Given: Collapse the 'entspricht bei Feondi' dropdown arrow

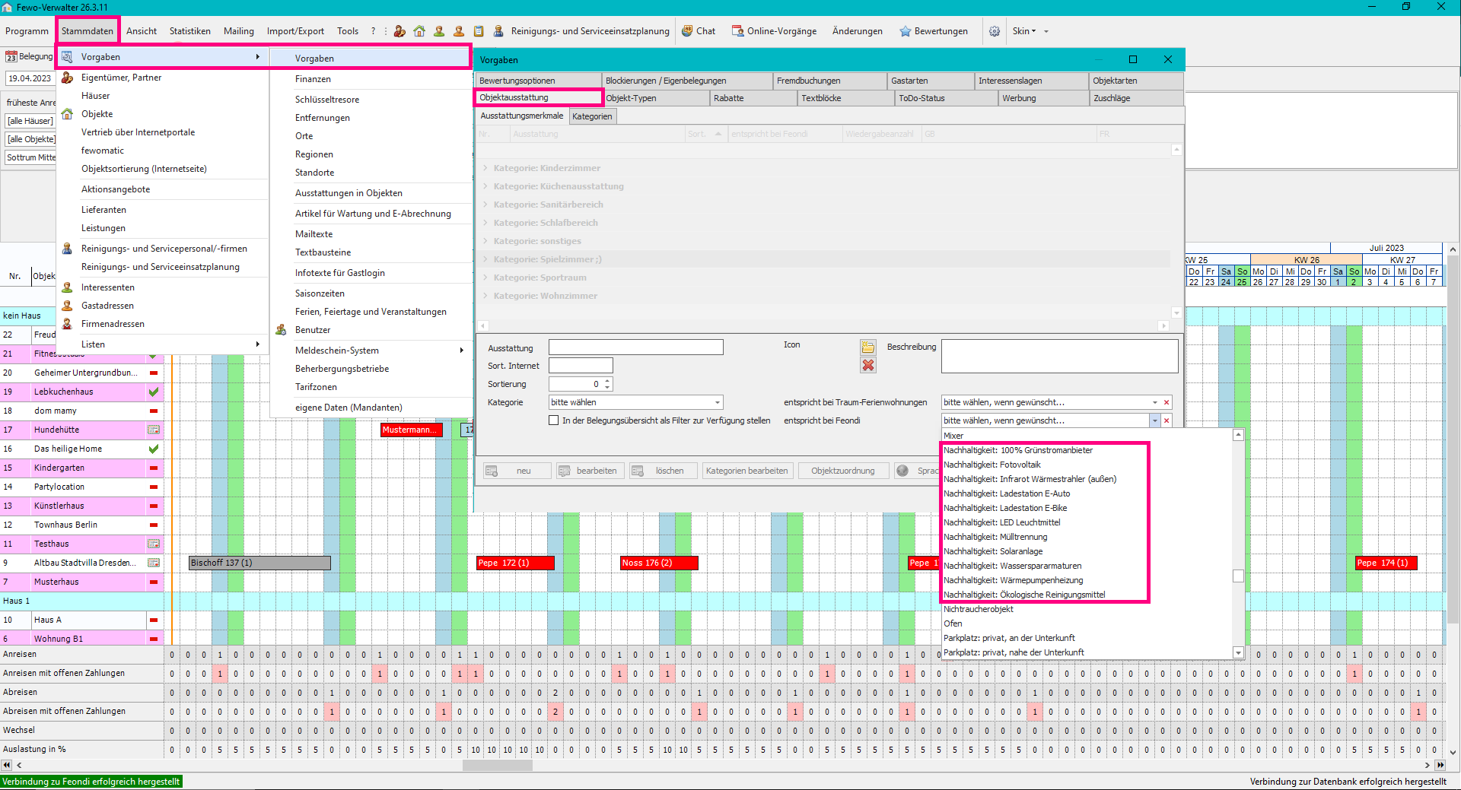Looking at the screenshot, I should [x=1154, y=420].
